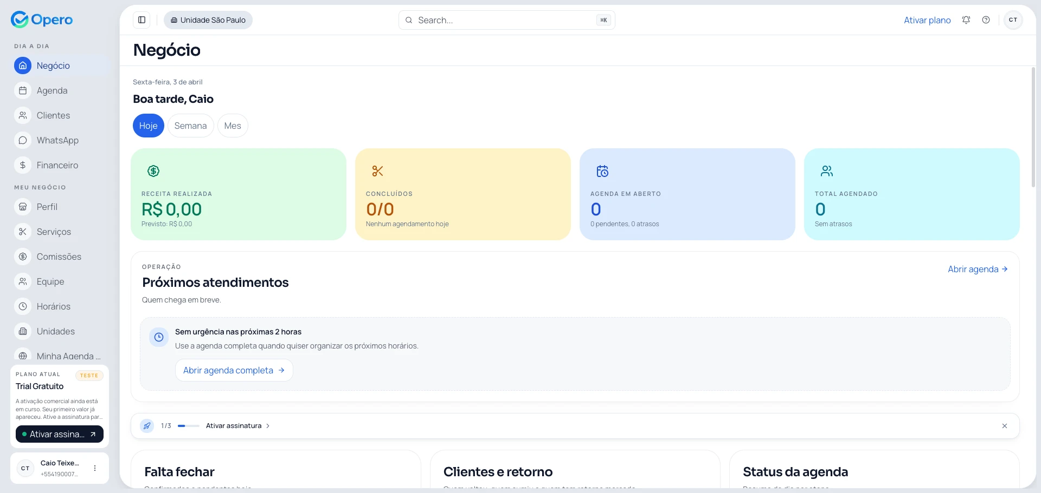Click the notification bell icon
This screenshot has width=1041, height=493.
tap(966, 20)
